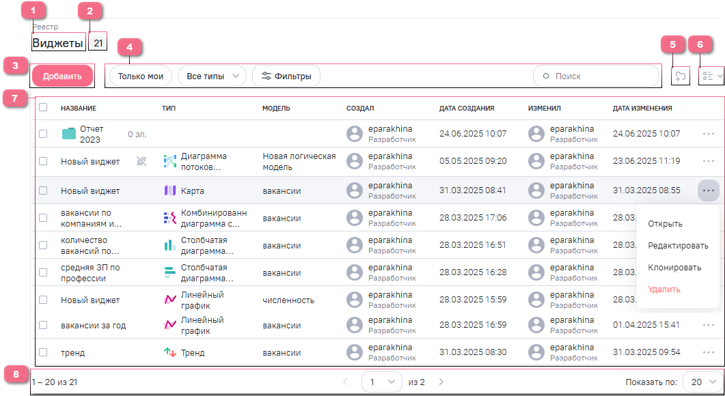
Task: Click the add folder icon
Action: click(x=679, y=76)
